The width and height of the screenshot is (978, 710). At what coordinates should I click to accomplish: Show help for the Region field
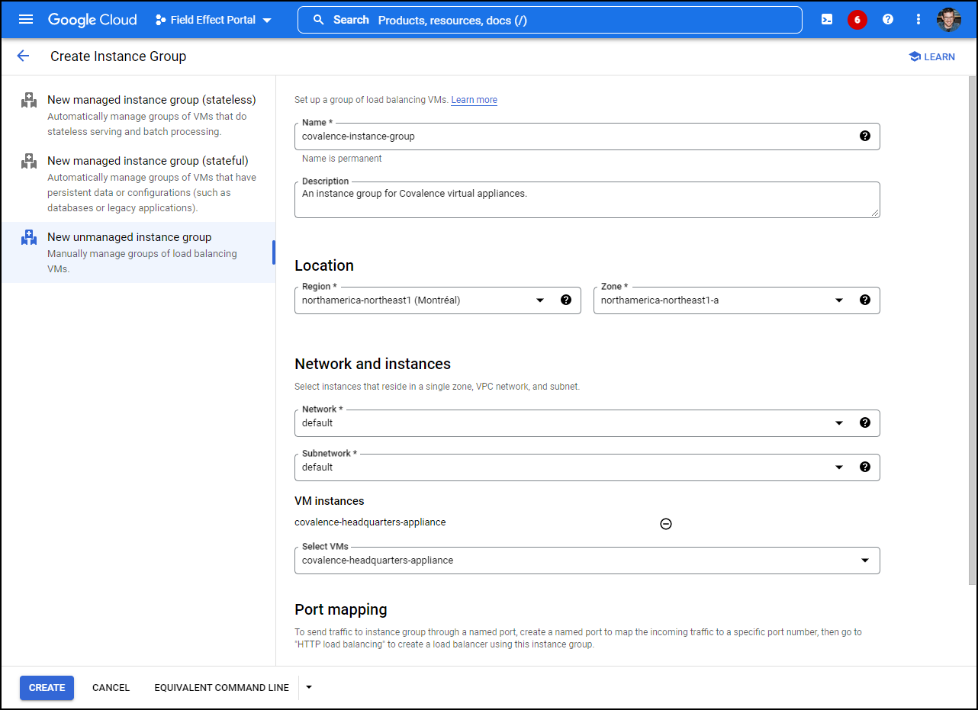pos(566,300)
